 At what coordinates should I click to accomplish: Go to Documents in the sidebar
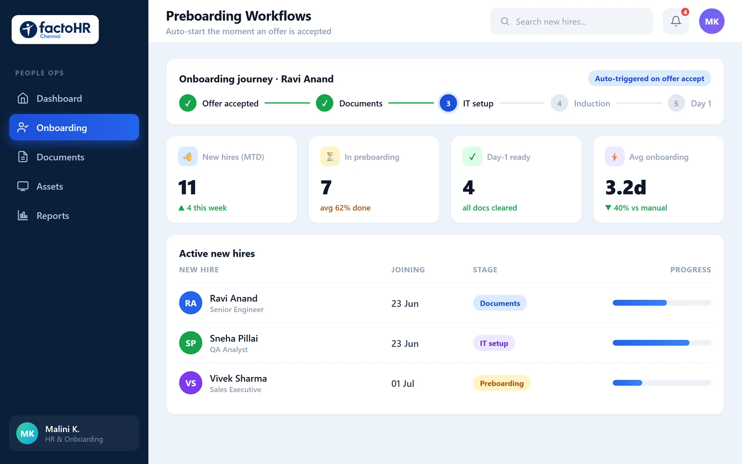(74, 157)
